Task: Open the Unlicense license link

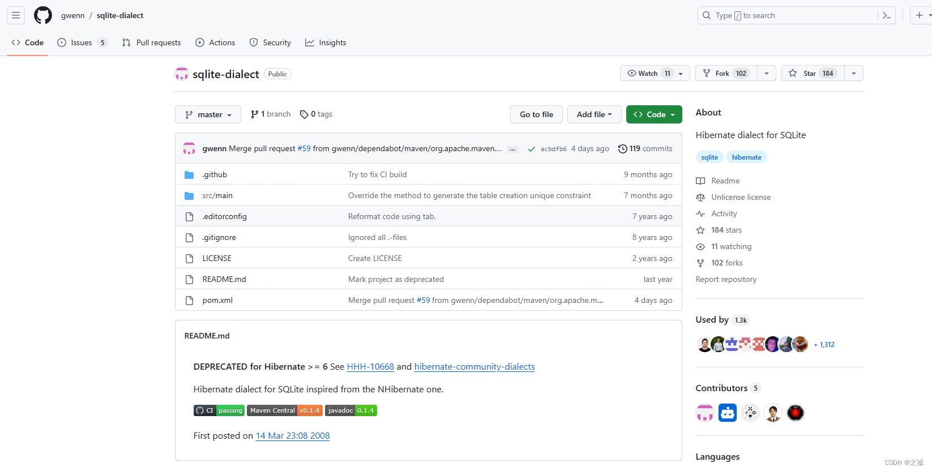Action: (733, 198)
